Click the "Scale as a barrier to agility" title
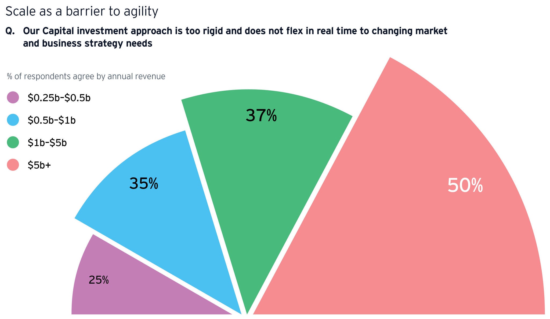This screenshot has height=319, width=550. pos(82,12)
